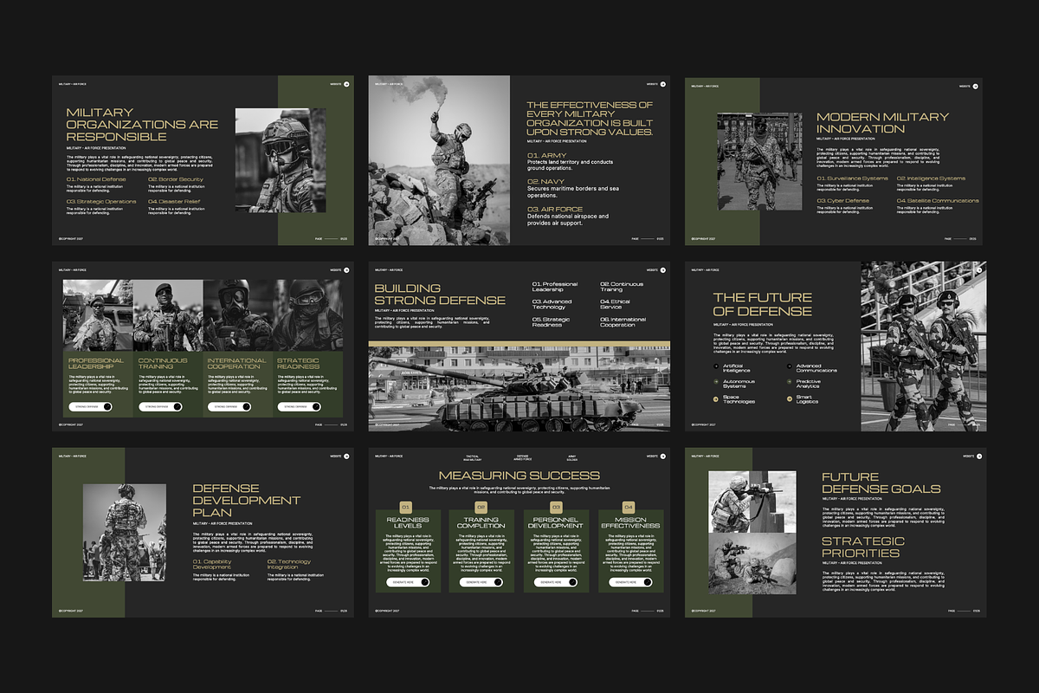Click the 'Measuring Success' heading
The height and width of the screenshot is (693, 1039).
(x=519, y=475)
